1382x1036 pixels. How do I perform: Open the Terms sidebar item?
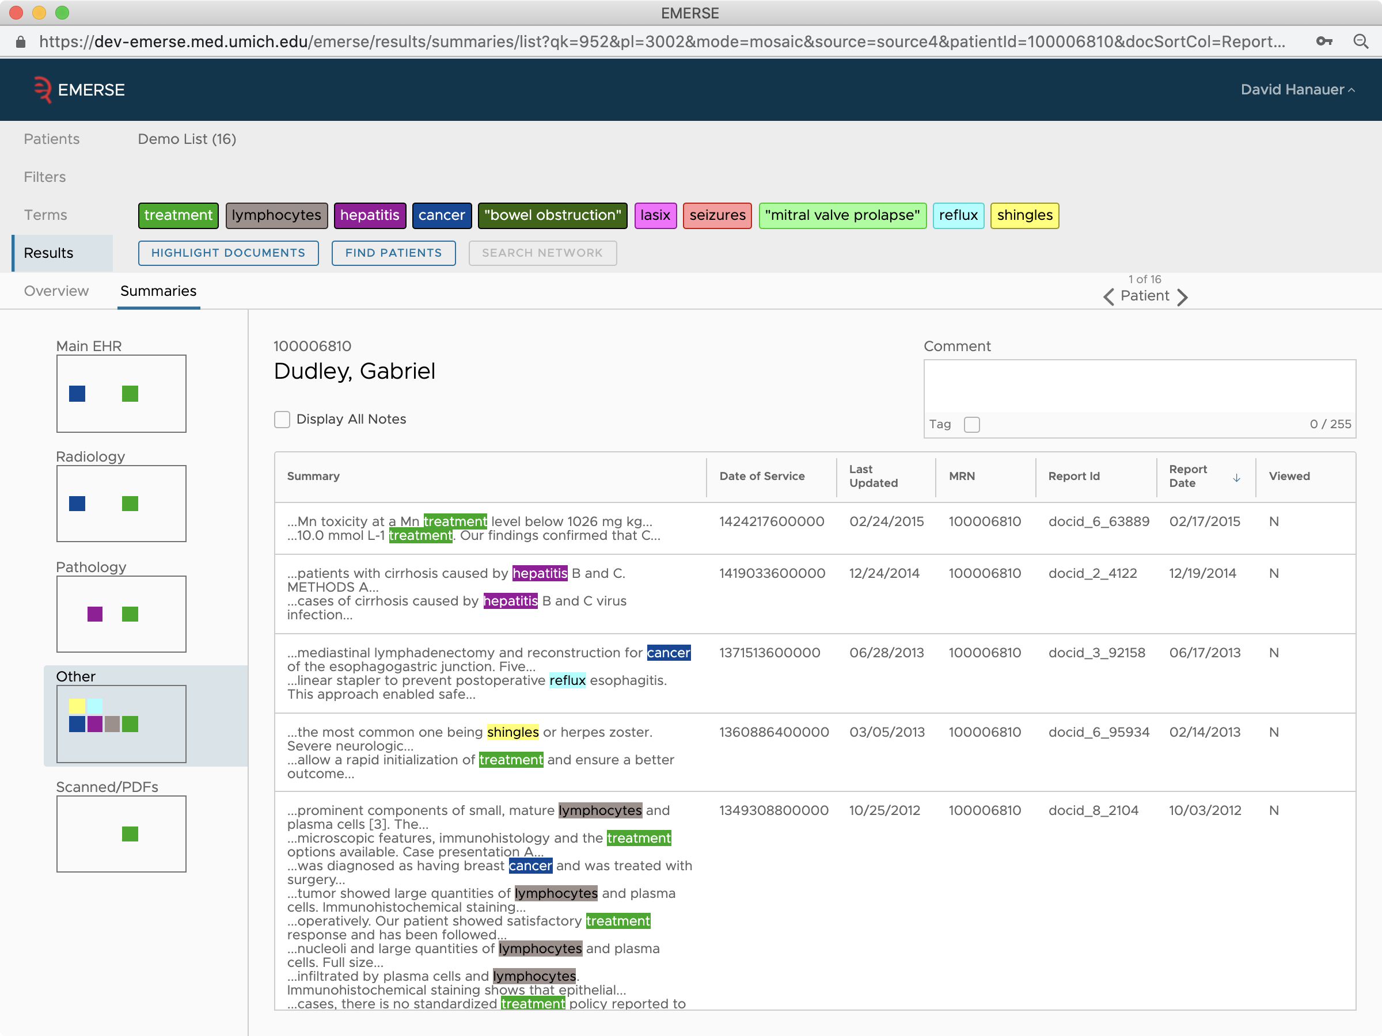pyautogui.click(x=45, y=215)
